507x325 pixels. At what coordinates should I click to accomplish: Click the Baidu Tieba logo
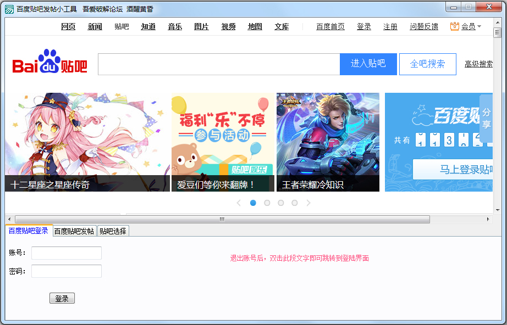[x=49, y=63]
